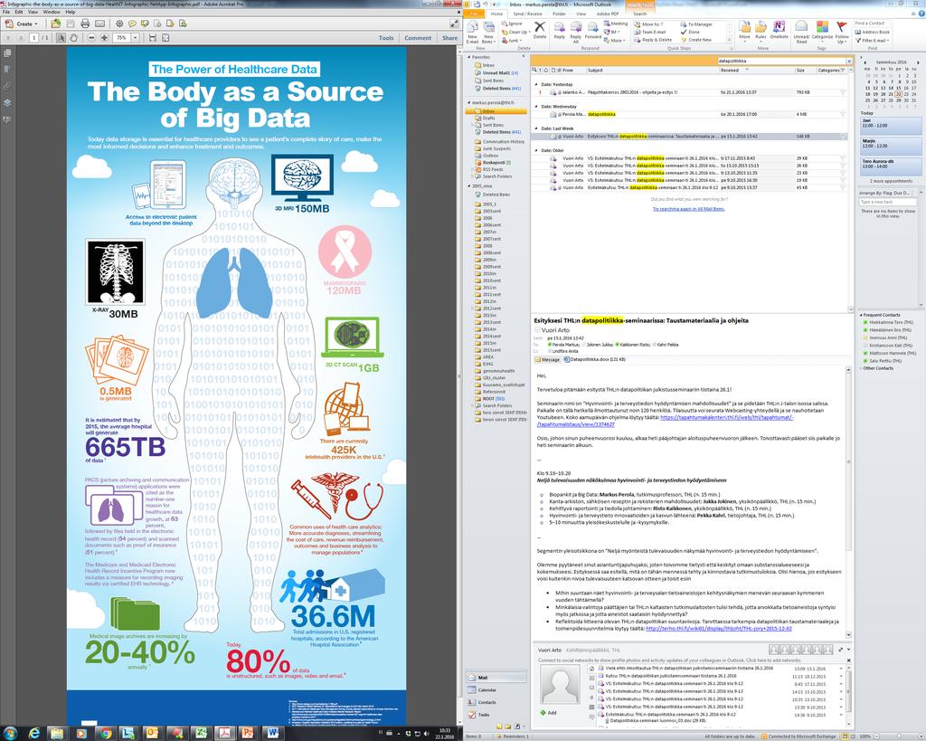This screenshot has width=926, height=741.
Task: Choose the Select tool in Acrobat
Action: click(x=61, y=38)
